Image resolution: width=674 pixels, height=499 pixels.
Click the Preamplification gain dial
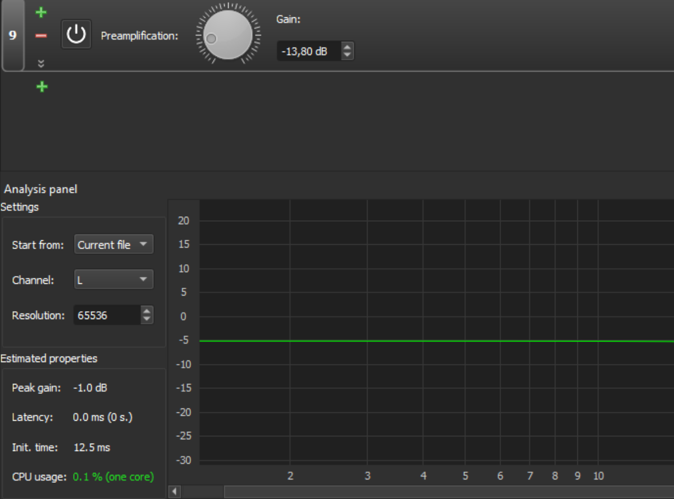(x=228, y=35)
